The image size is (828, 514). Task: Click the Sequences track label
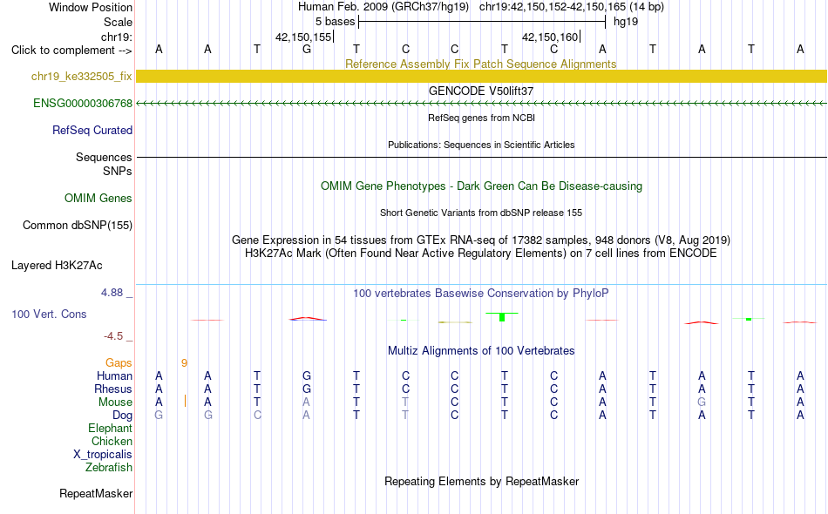click(x=104, y=158)
